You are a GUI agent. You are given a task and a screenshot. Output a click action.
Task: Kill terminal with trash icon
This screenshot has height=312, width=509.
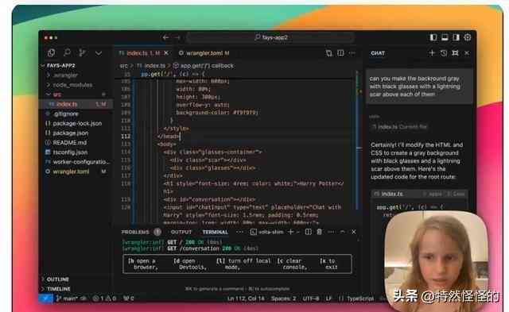point(320,232)
